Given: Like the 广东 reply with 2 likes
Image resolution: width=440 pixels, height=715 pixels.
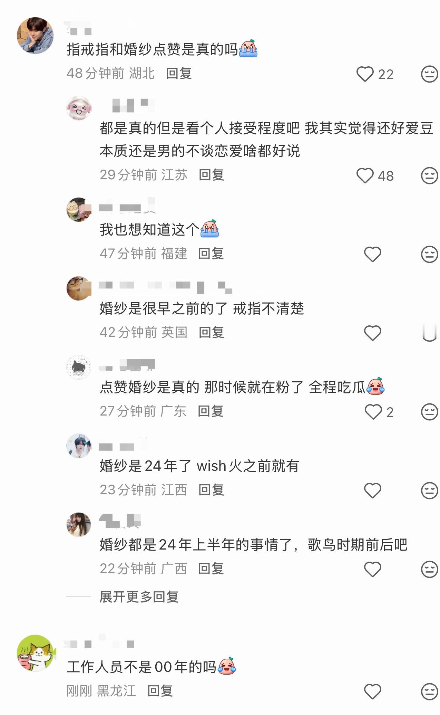Looking at the screenshot, I should tap(373, 412).
